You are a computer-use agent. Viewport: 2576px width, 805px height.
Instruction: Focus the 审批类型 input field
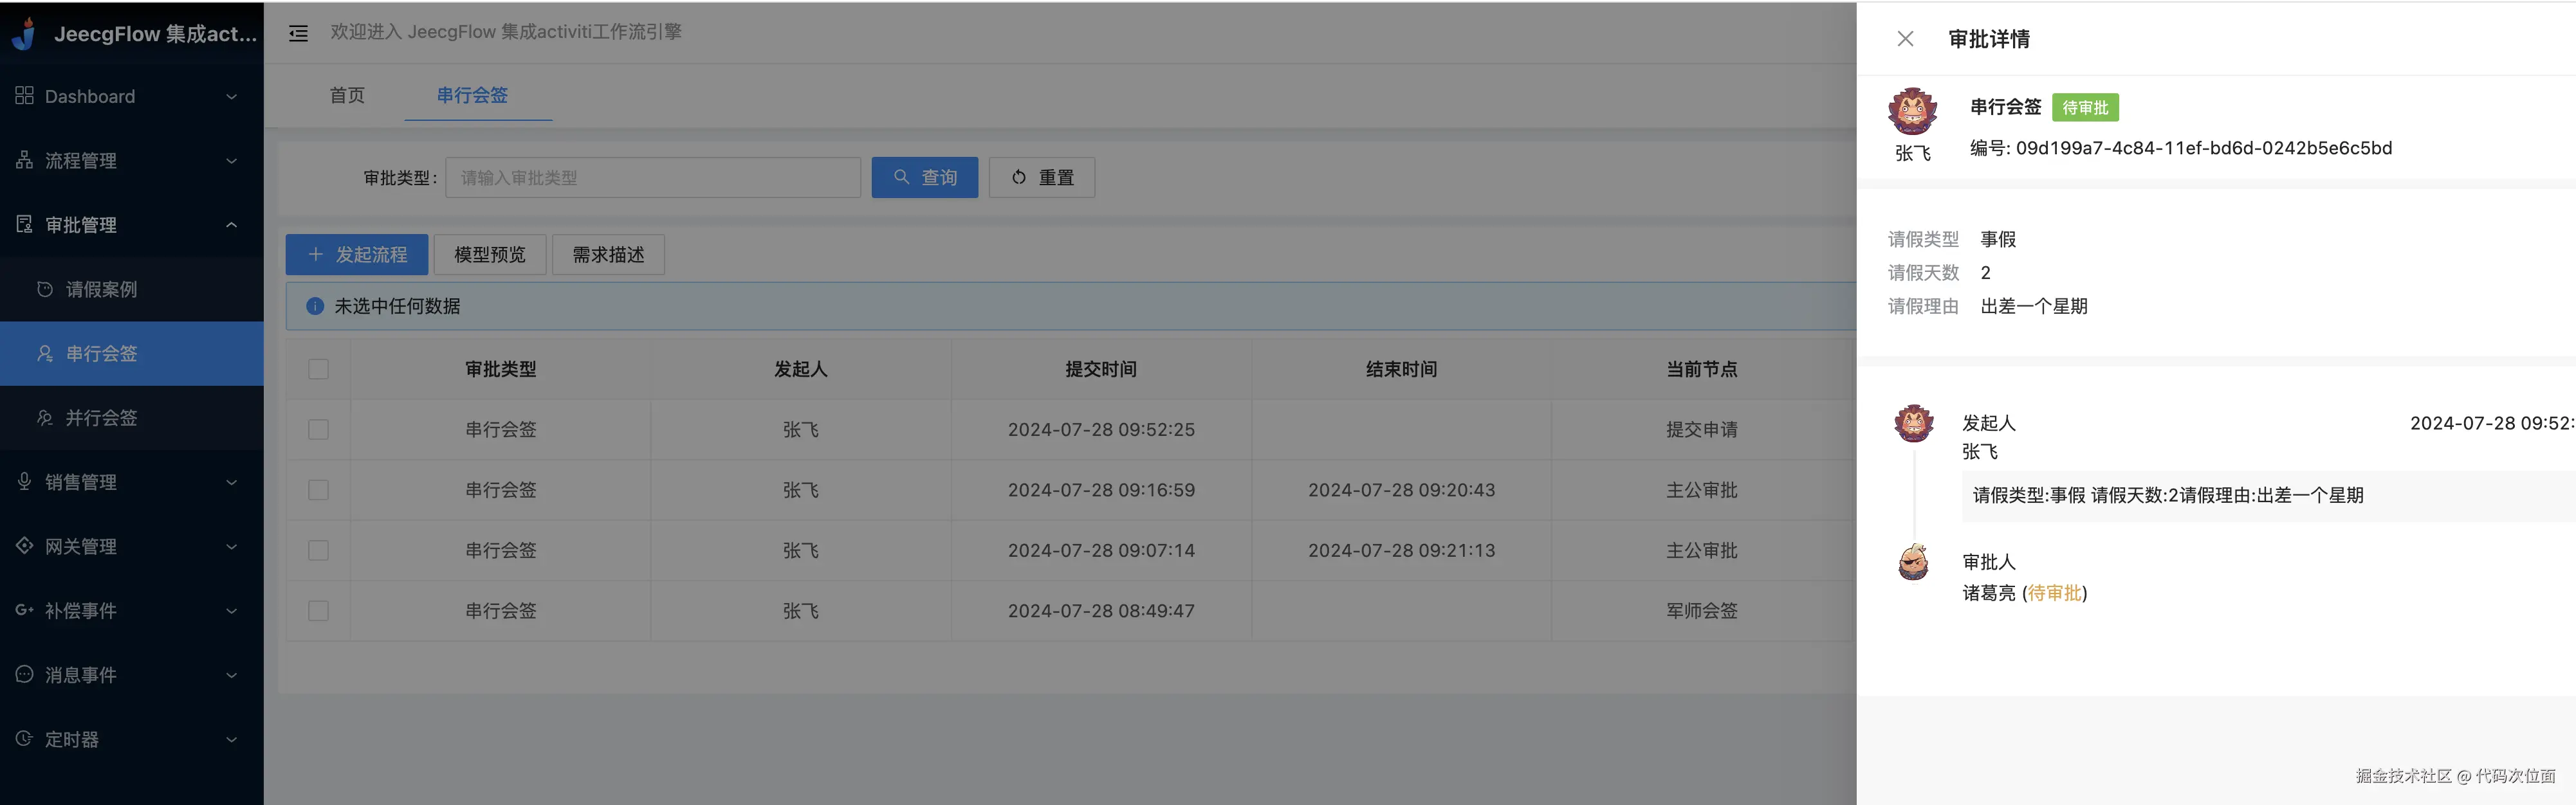652,177
